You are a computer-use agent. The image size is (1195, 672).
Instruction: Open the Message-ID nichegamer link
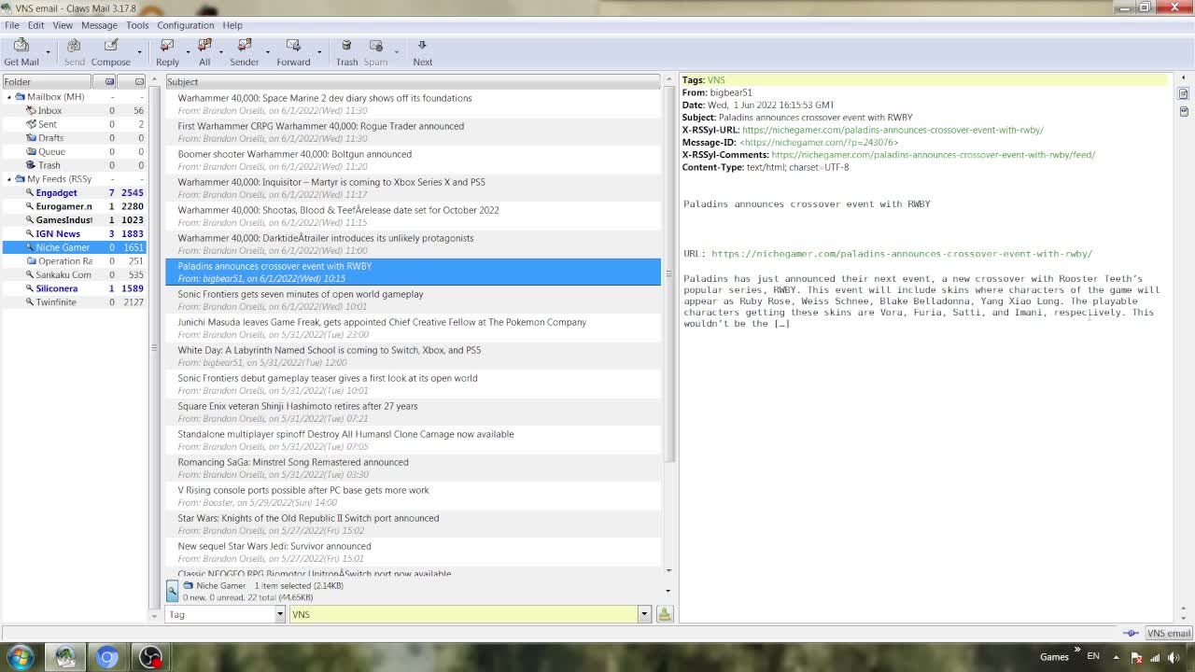pyautogui.click(x=819, y=143)
